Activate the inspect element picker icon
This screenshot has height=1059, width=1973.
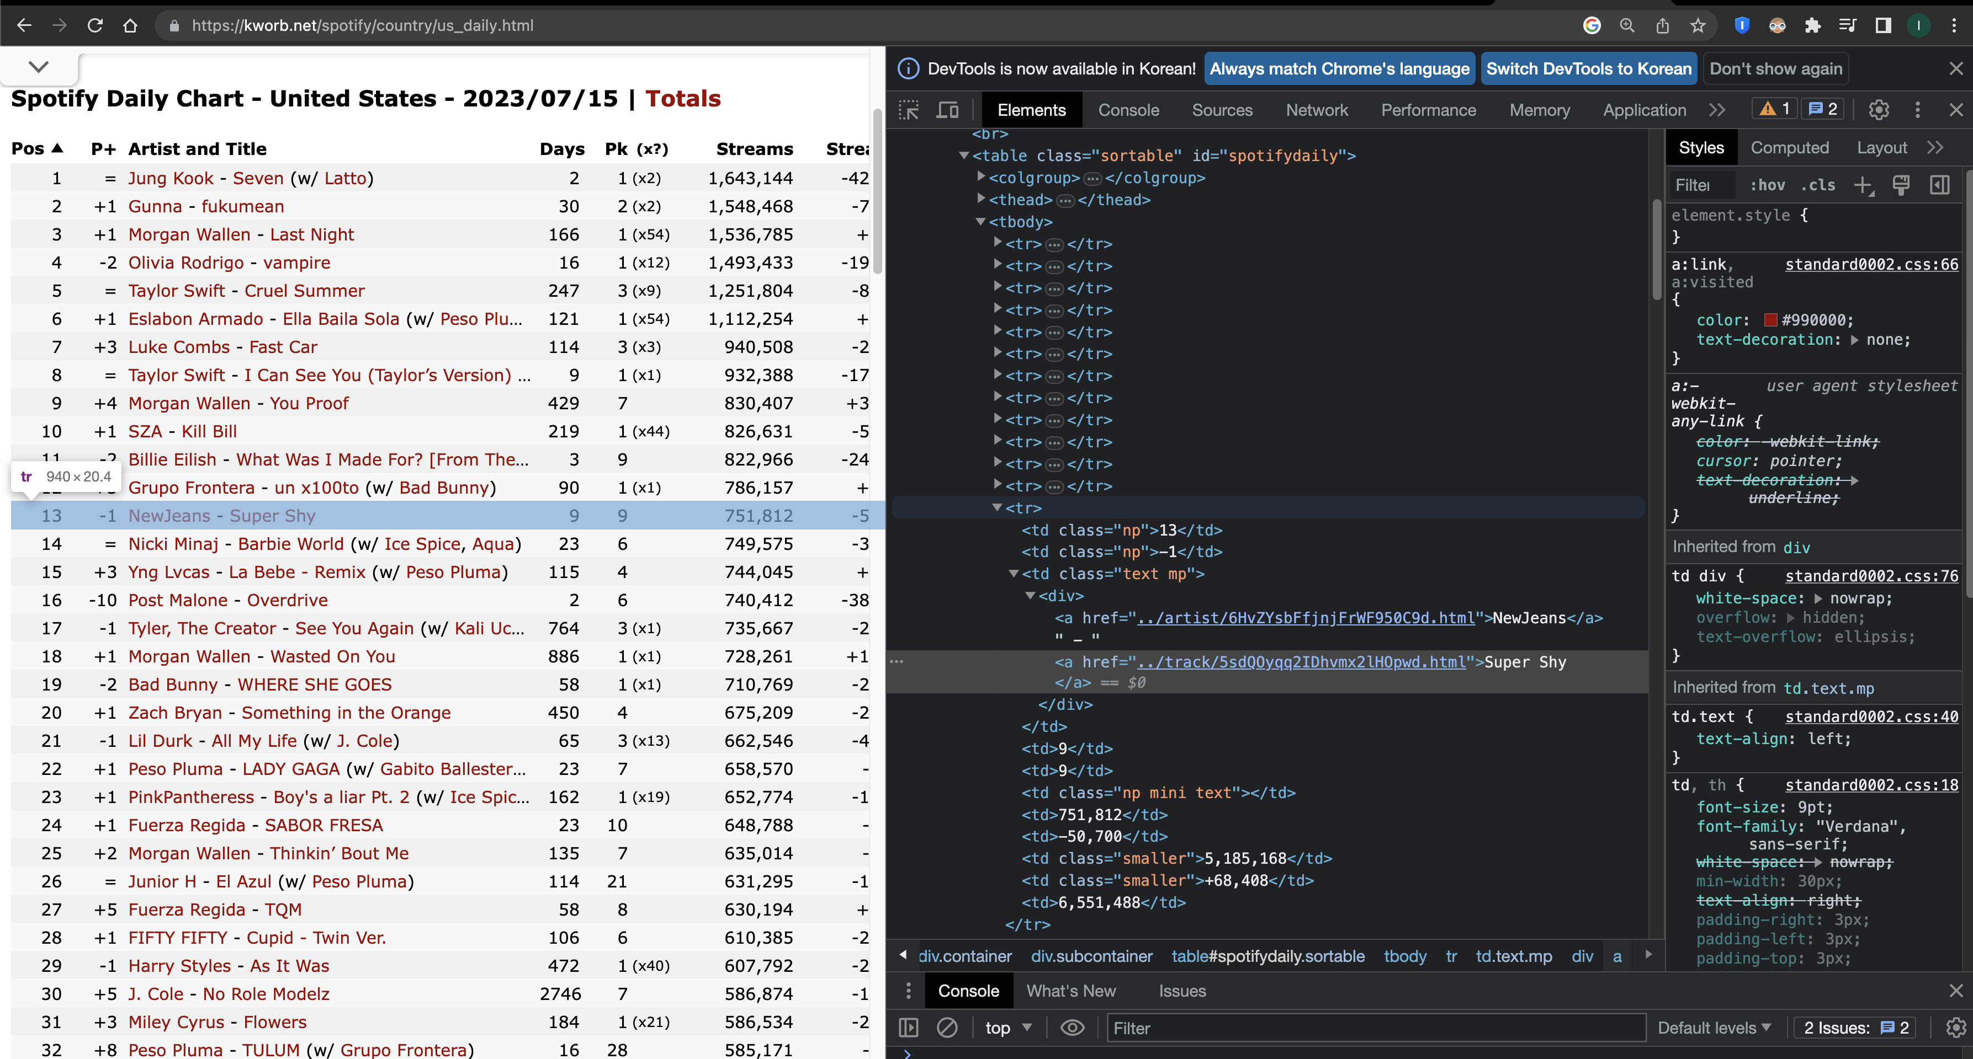click(909, 110)
